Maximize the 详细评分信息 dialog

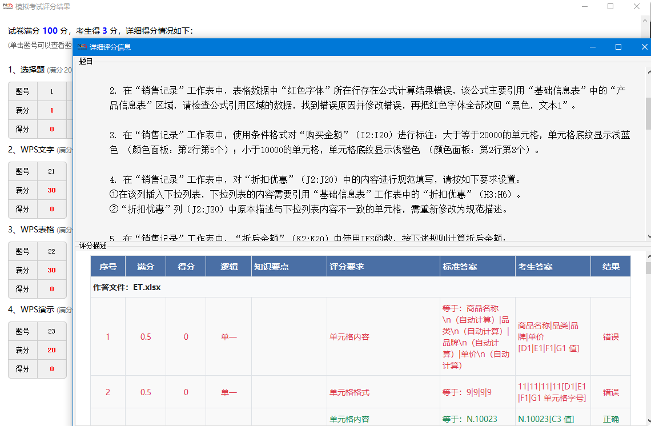pos(618,47)
